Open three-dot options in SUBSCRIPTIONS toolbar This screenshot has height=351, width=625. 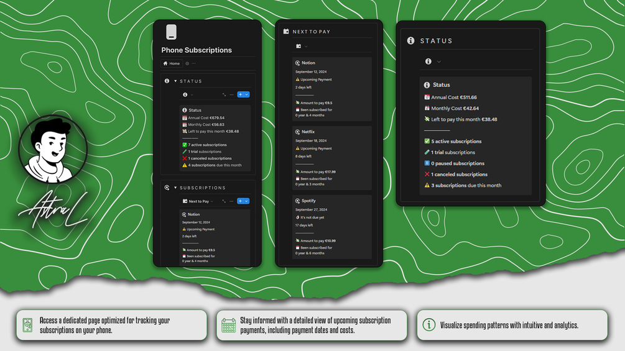click(x=231, y=201)
